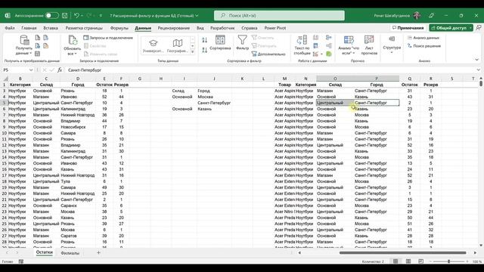This screenshot has width=484, height=272.
Task: Click the Consolidate icon
Action: 328,38
